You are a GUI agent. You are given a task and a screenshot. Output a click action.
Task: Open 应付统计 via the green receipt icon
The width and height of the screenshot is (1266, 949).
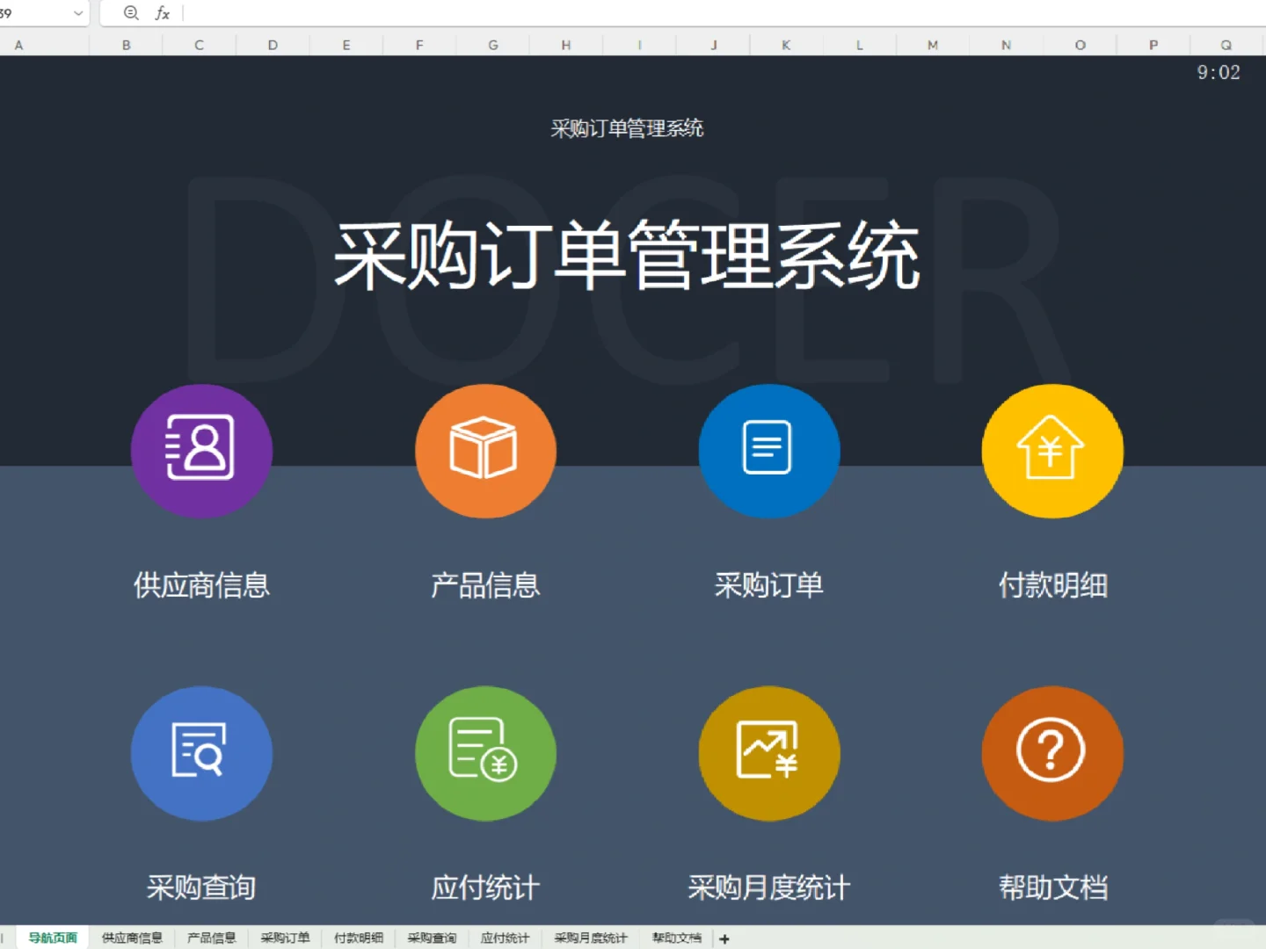pyautogui.click(x=484, y=753)
